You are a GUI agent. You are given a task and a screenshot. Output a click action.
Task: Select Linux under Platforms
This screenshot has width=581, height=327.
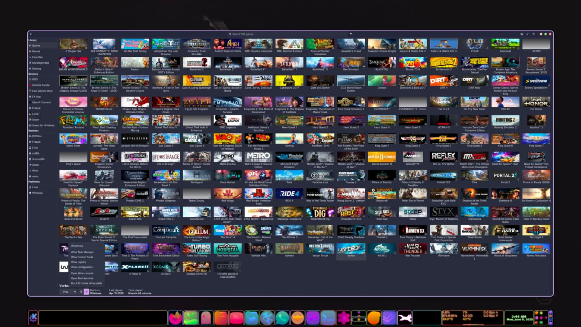42,187
